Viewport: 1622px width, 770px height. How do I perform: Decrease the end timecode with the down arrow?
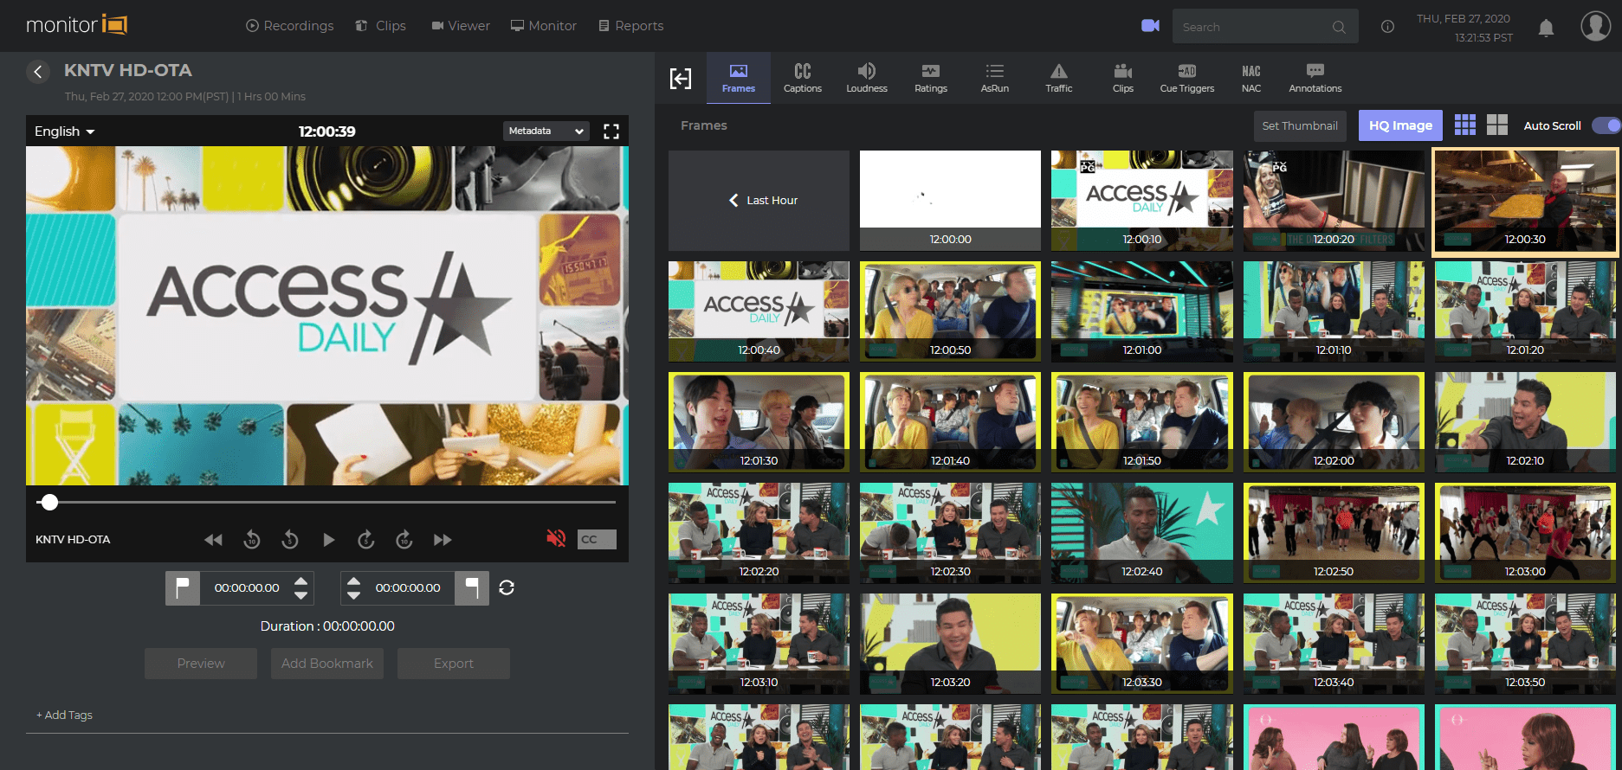(x=353, y=595)
